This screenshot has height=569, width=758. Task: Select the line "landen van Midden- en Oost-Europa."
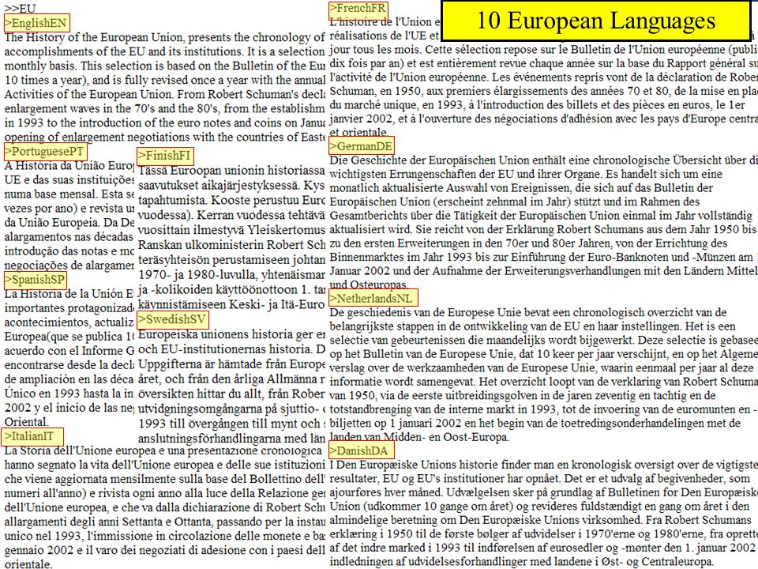pyautogui.click(x=419, y=437)
